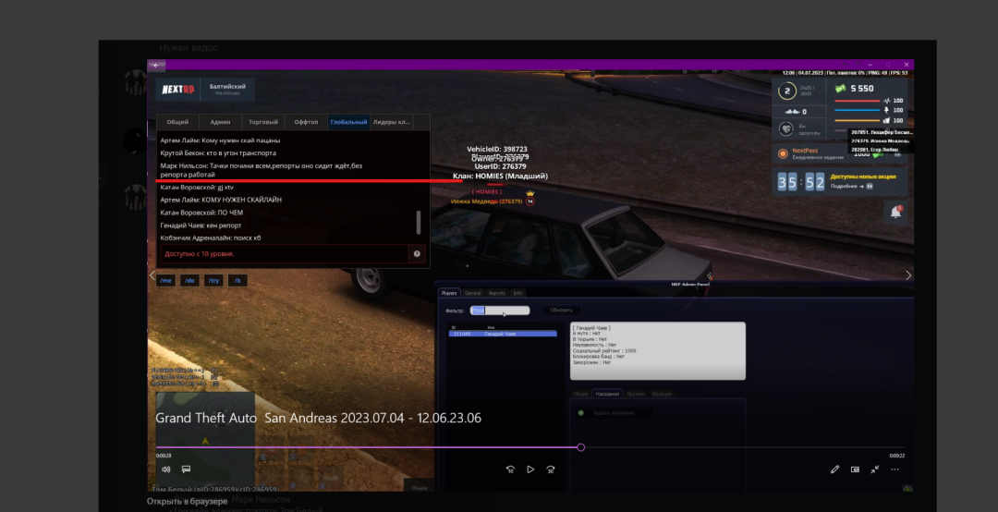This screenshot has width=998, height=512.
Task: Open the pencil edit tool
Action: pos(834,469)
